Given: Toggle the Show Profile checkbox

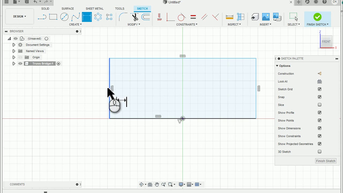Looking at the screenshot, I should pos(319,113).
